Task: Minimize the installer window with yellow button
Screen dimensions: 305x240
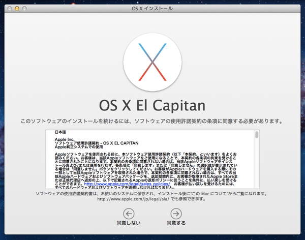Action: tap(17, 8)
